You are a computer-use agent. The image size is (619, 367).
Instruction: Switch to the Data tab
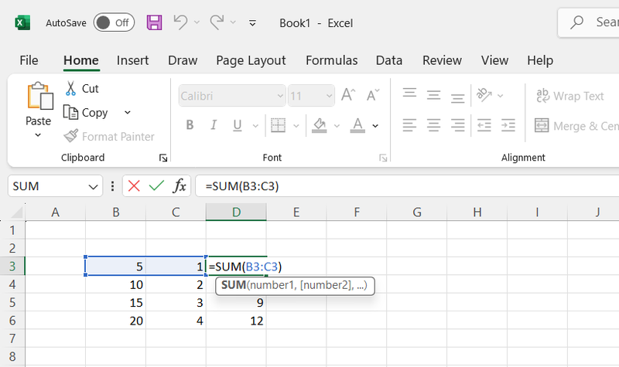coord(389,60)
